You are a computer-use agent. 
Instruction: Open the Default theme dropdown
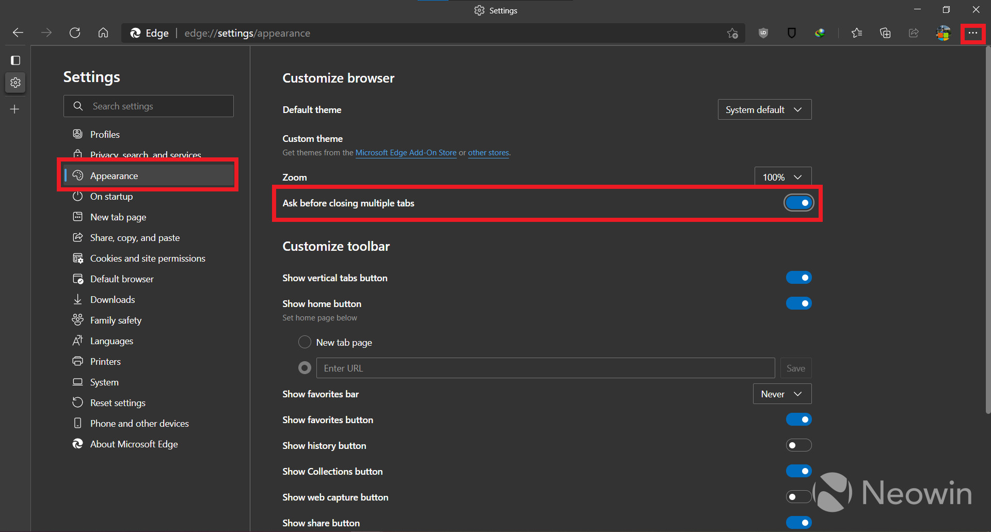pyautogui.click(x=764, y=109)
